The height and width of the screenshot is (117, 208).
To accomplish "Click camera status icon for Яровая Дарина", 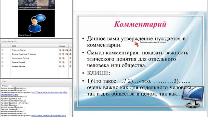I will tap(63, 66).
